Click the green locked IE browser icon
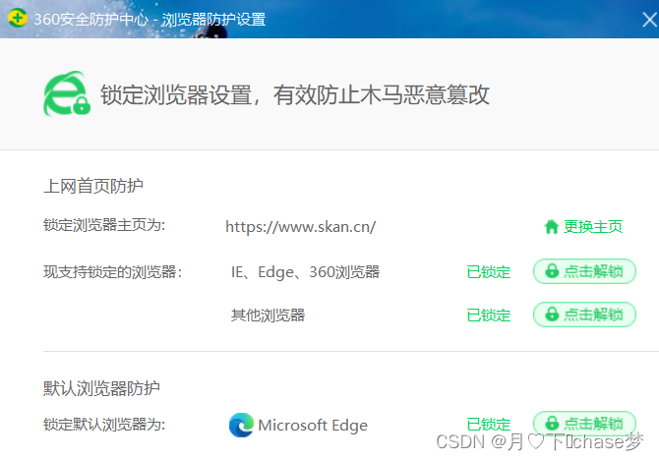 point(67,93)
